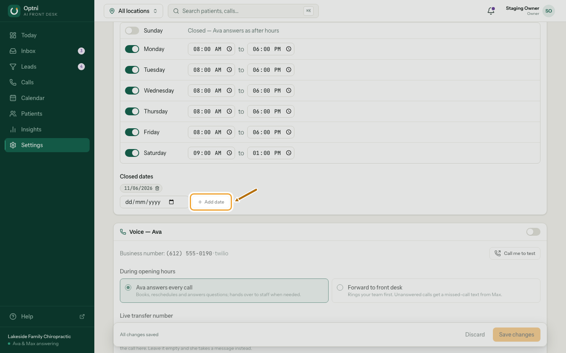Turn off the Monday hours toggle

132,49
